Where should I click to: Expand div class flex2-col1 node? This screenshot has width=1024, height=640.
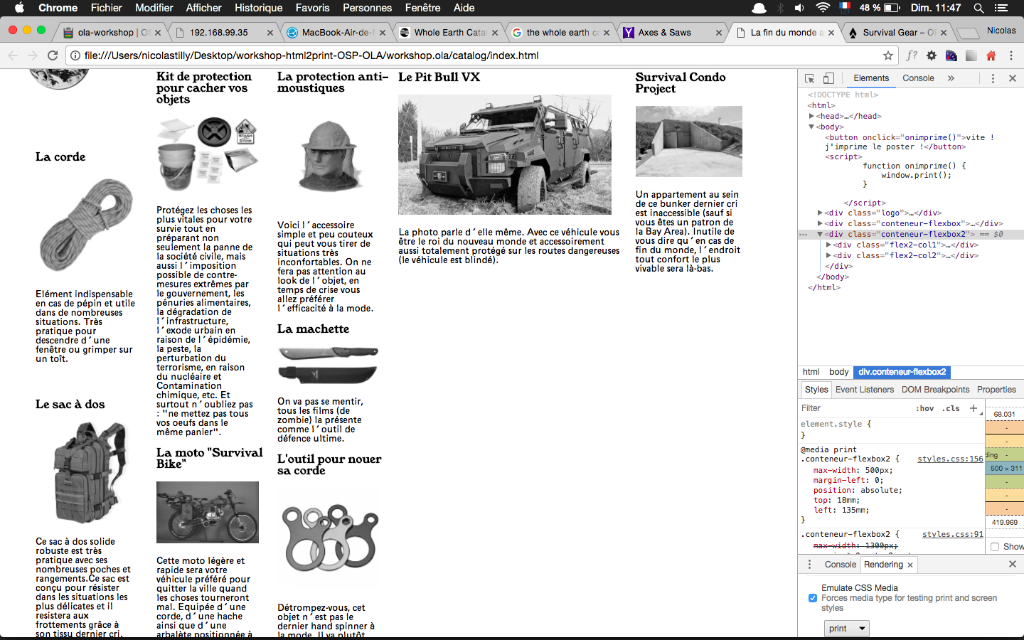tap(828, 245)
